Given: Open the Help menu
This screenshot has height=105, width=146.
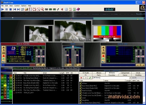Looking at the screenshot, I should click(29, 6).
